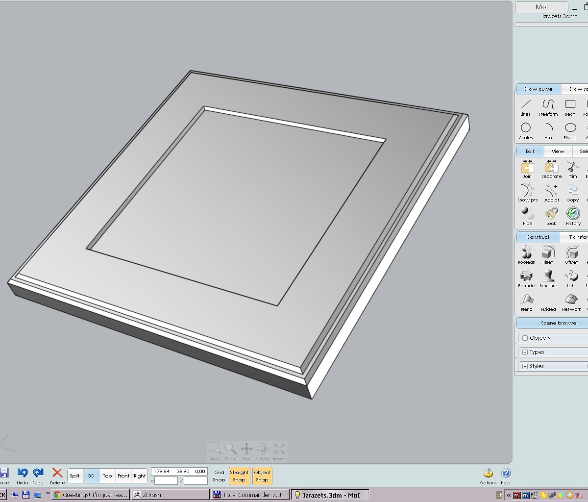
Task: Select the Rect drawing tool
Action: click(570, 107)
